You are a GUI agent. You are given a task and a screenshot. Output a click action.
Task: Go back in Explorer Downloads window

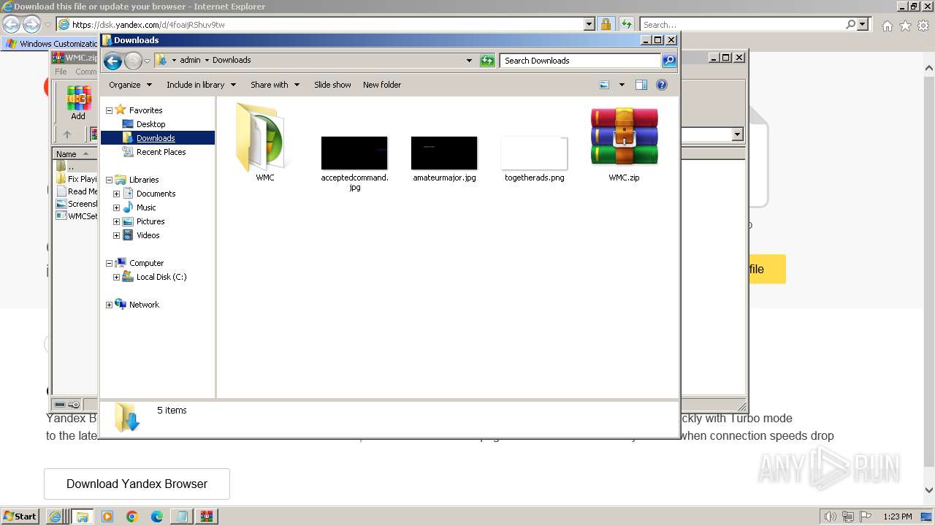coord(112,61)
